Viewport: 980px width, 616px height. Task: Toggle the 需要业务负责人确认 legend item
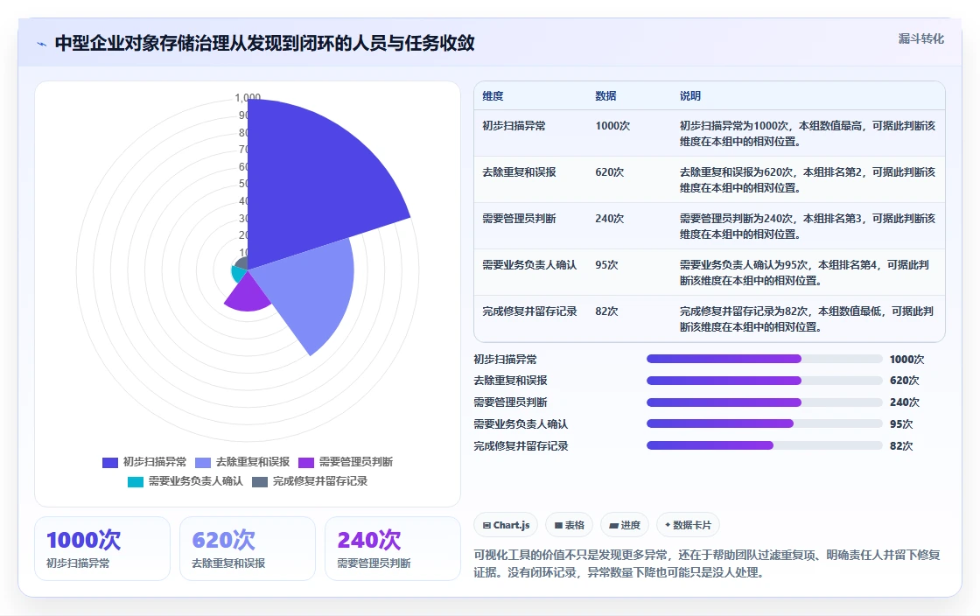pos(185,481)
